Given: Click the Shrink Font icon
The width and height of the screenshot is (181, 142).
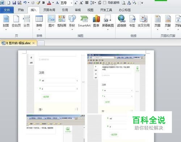Looking at the screenshot, I should pyautogui.click(x=76, y=3).
